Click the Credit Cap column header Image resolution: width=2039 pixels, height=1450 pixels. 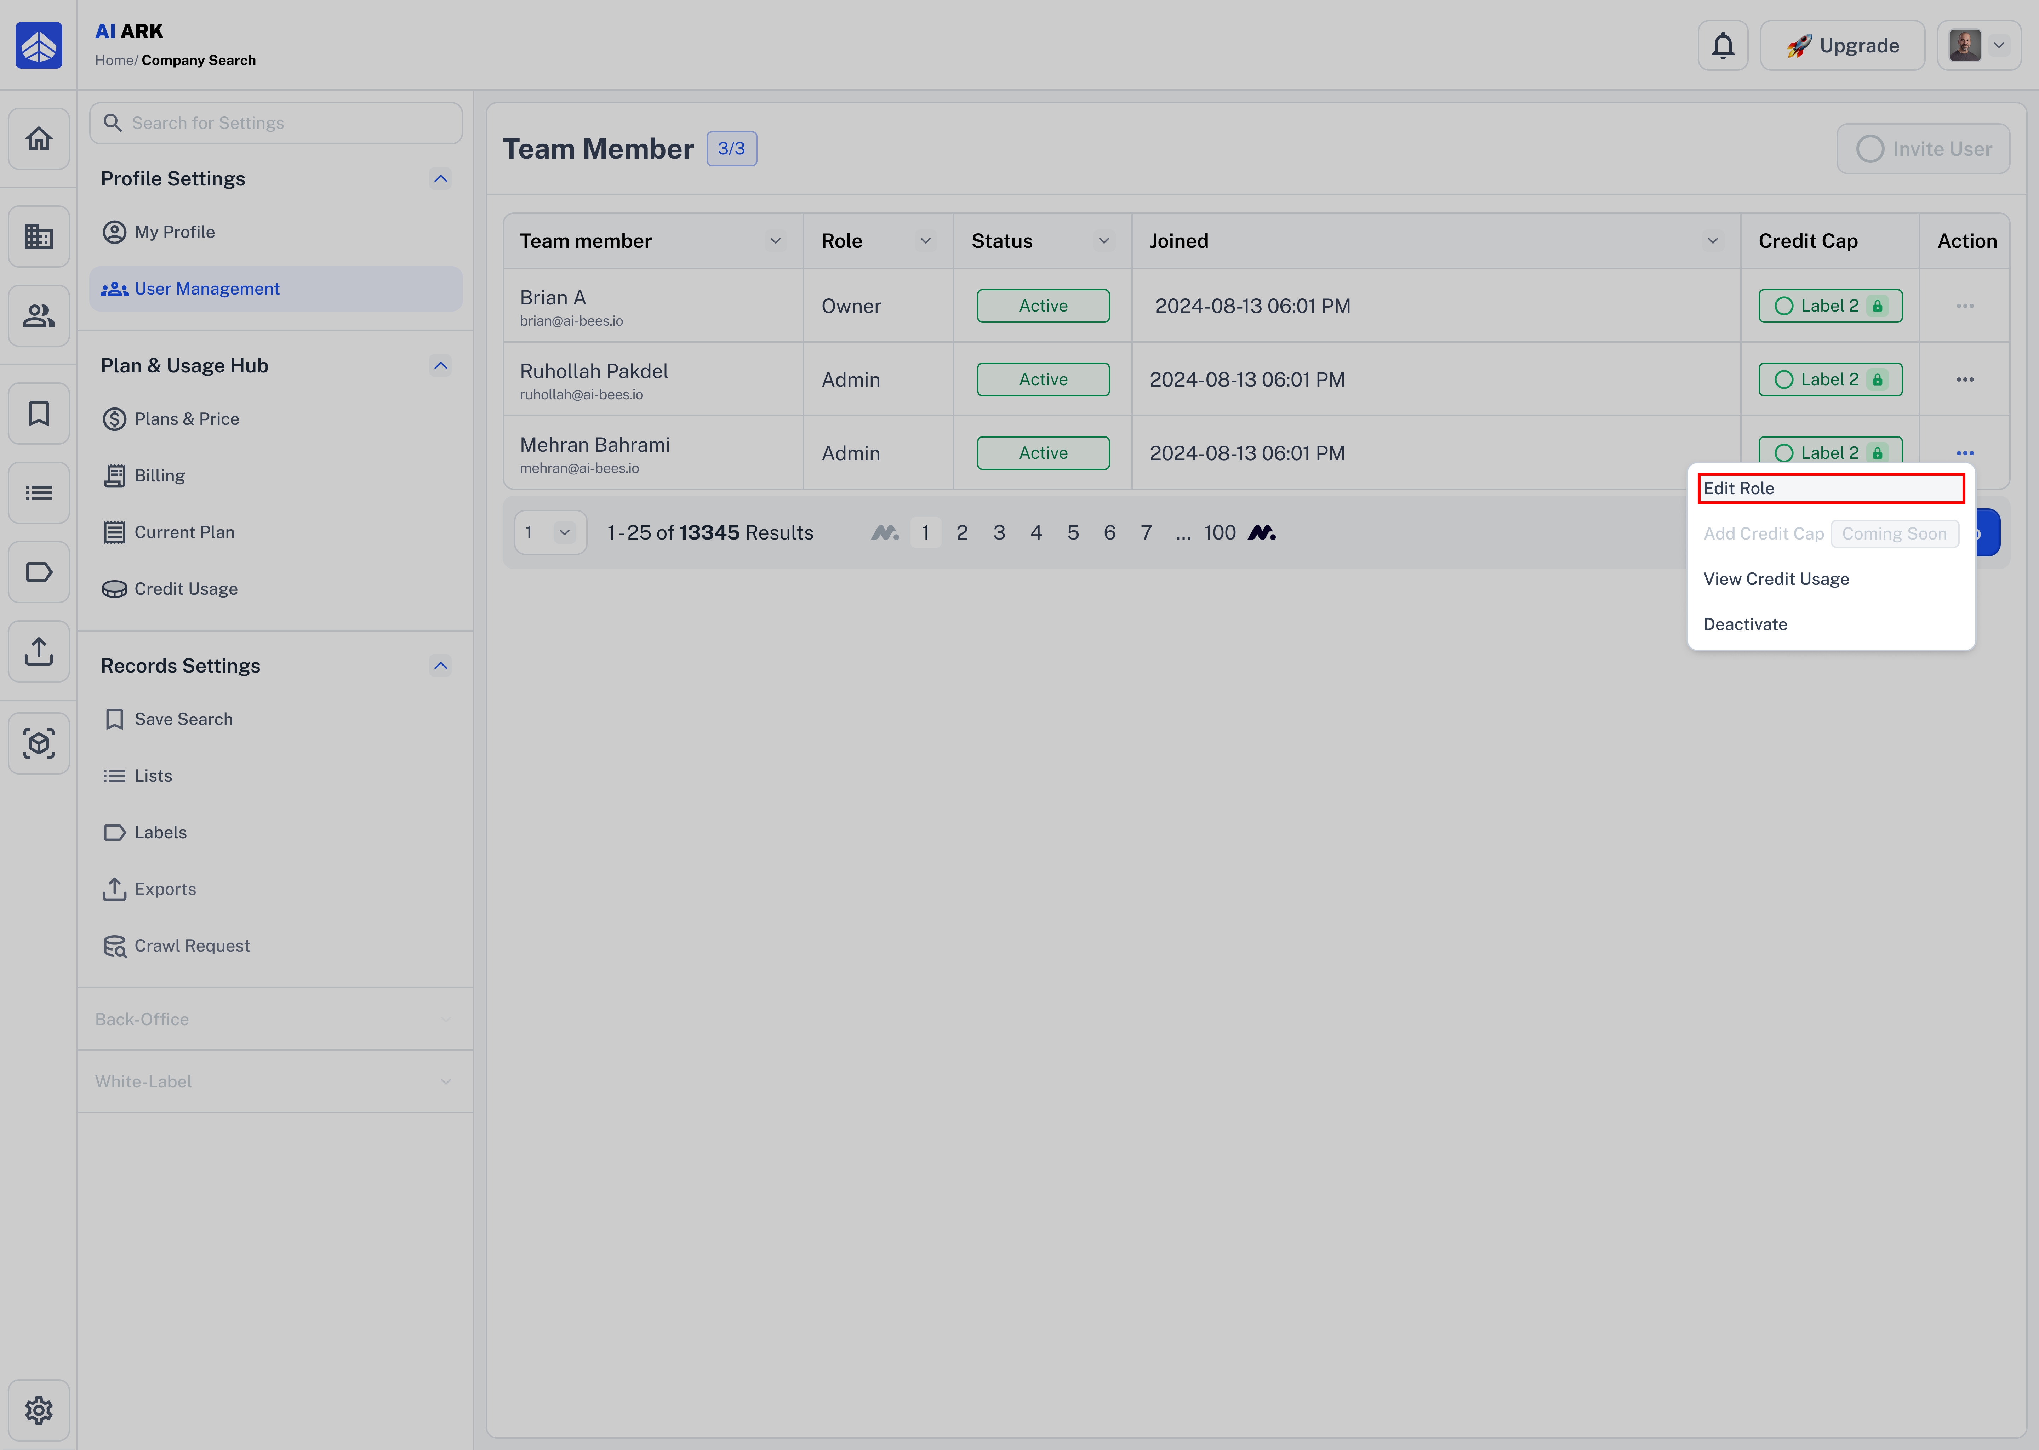[1808, 241]
